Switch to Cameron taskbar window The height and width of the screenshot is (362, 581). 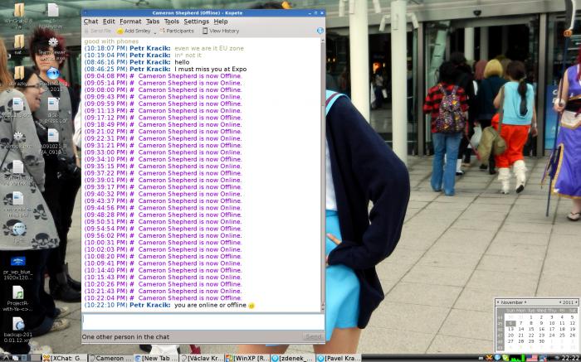[x=110, y=358]
